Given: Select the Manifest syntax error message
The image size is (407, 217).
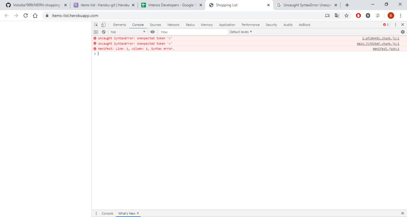Looking at the screenshot, I should tap(136, 49).
